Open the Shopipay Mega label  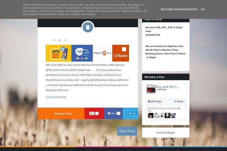pos(63,113)
